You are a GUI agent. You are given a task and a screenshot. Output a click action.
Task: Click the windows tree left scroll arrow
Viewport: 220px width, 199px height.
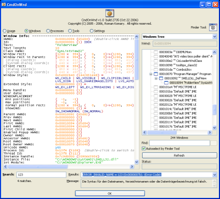[x=144, y=132]
